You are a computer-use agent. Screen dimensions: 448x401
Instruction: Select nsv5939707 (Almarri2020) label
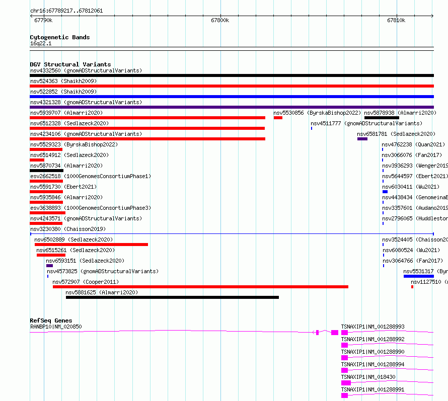66,113
